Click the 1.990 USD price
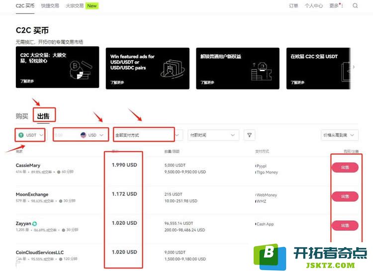The image size is (373, 272). 124,165
